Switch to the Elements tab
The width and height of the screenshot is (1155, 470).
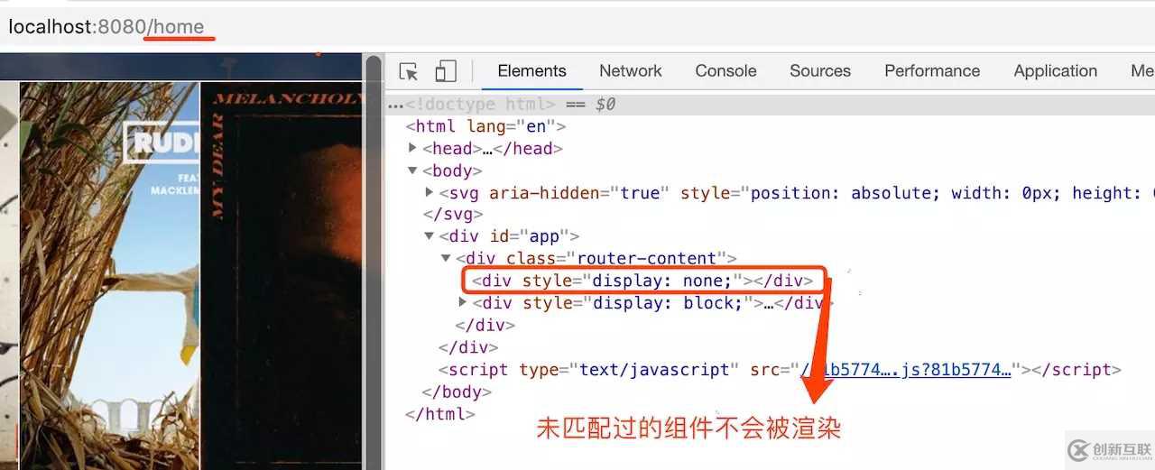531,71
